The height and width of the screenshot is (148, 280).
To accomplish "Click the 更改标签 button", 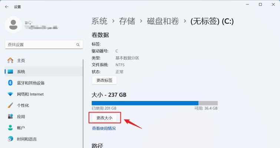I will [104, 80].
